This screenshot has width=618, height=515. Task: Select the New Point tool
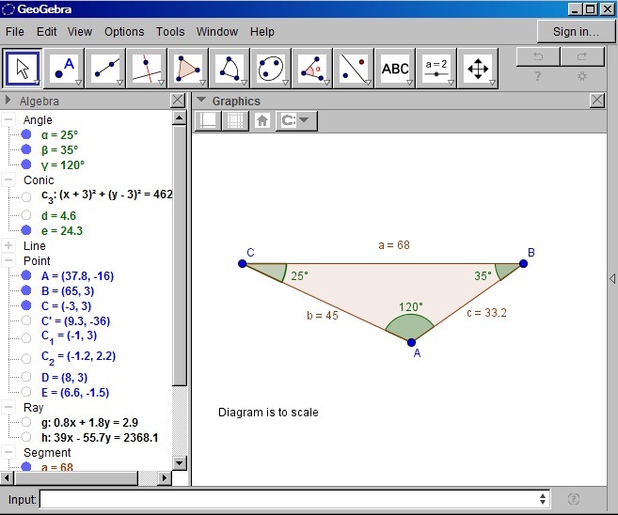64,69
